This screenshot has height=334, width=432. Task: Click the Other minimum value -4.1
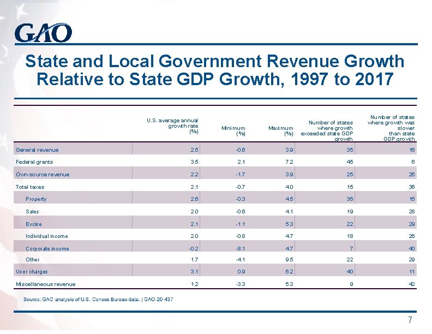[x=241, y=260]
